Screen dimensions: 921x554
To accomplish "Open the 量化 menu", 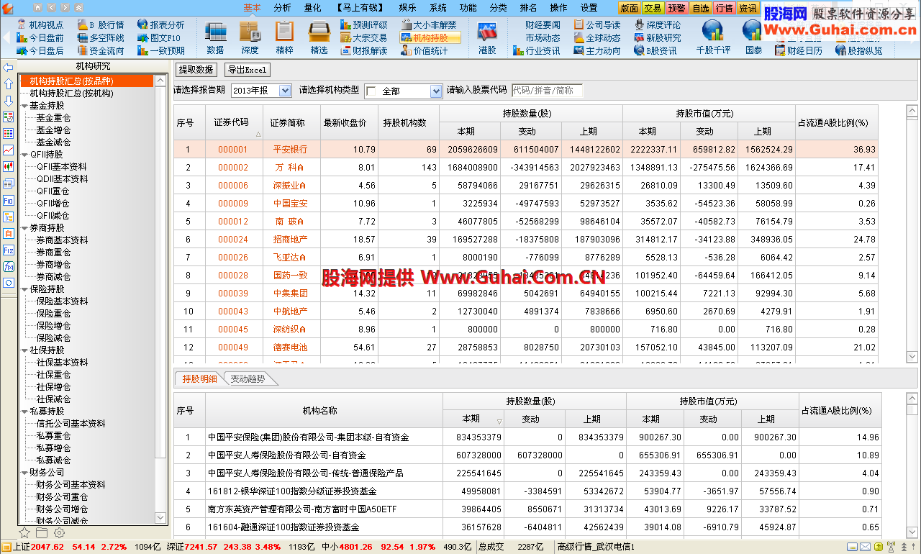I will 313,7.
